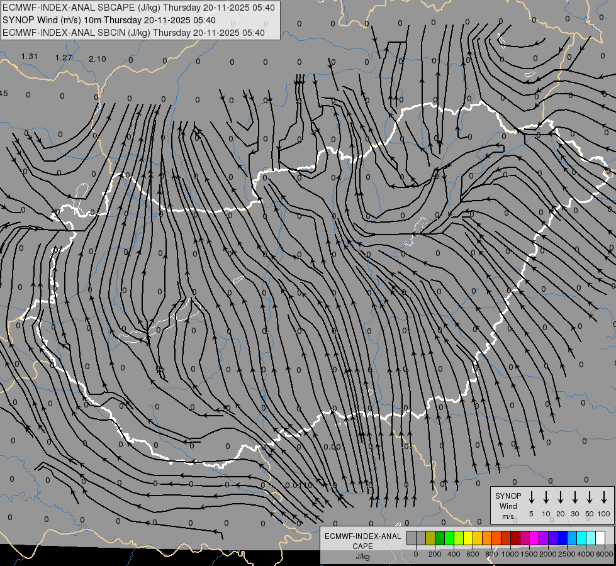Click the 600 tick label in CAPE legend
The image size is (616, 566).
pyautogui.click(x=473, y=554)
